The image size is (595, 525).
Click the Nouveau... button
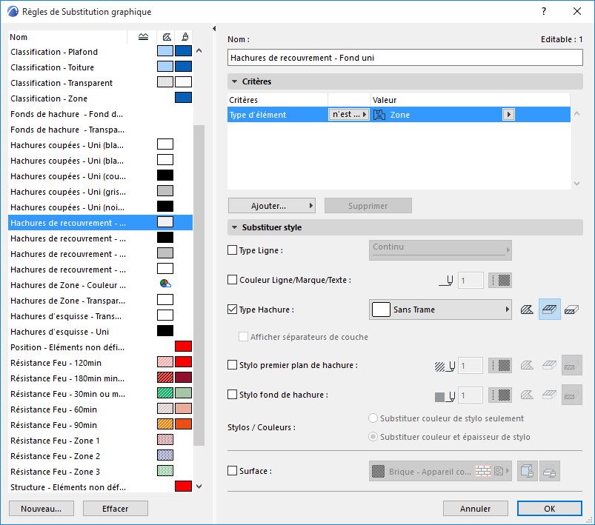pyautogui.click(x=41, y=508)
